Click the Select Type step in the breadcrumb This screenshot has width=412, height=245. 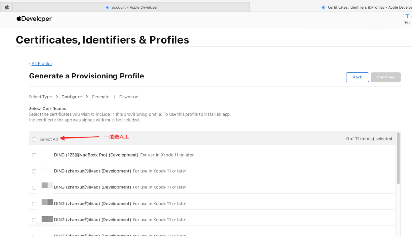[x=41, y=97]
